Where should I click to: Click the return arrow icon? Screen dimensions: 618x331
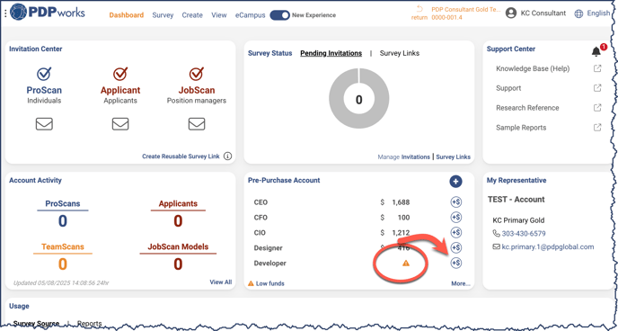[x=419, y=9]
